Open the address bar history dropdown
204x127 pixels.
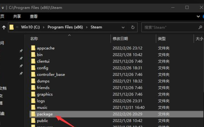point(123,27)
